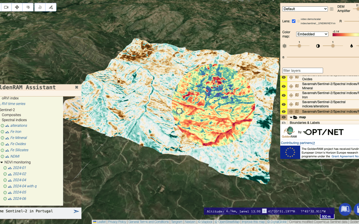
Task: Open the OpenStreetMap attribution link
Action: (227, 222)
